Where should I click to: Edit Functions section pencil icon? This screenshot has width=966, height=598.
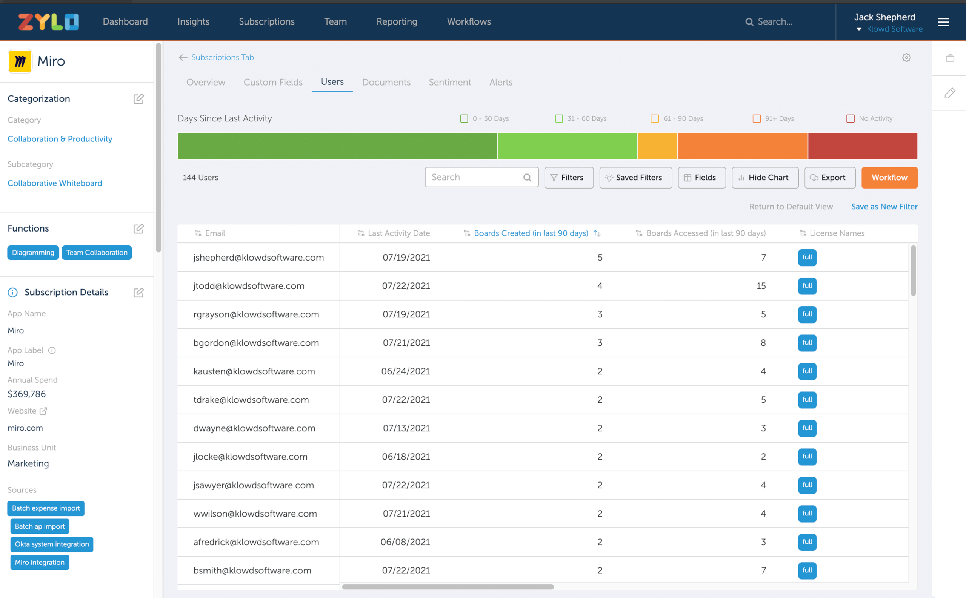click(x=138, y=228)
